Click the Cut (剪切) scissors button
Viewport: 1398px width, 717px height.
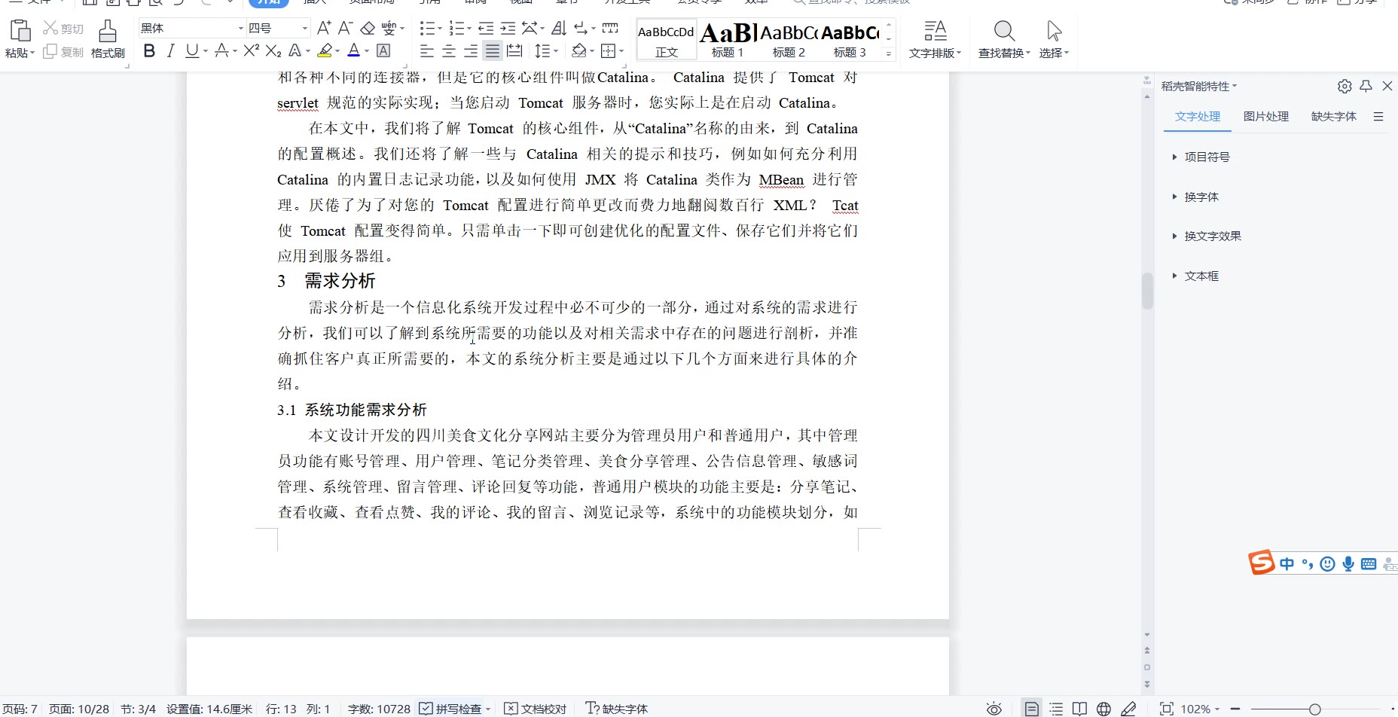63,29
